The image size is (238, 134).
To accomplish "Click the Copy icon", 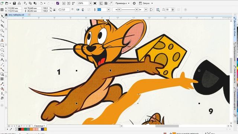I will [30, 3].
